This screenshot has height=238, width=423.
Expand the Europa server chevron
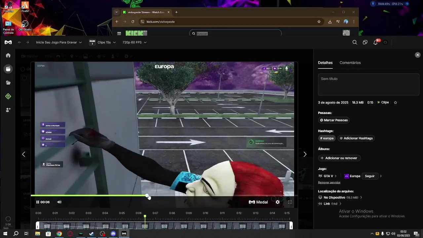(381, 176)
